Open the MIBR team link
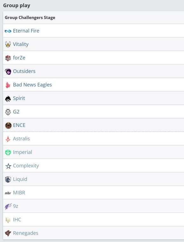 [x=19, y=193]
